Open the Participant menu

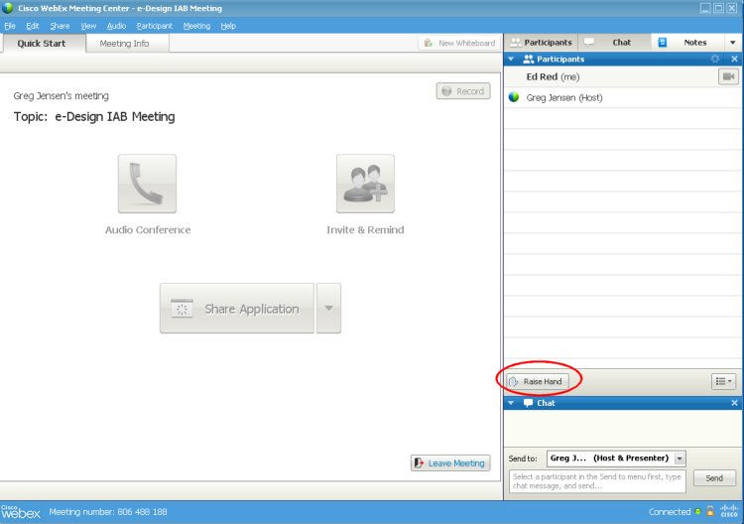coord(154,26)
